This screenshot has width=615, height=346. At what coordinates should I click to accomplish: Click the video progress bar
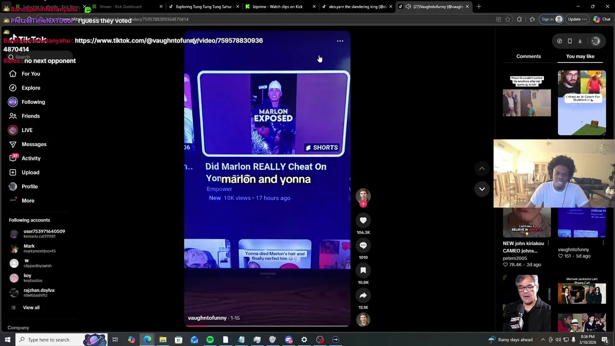(267, 325)
